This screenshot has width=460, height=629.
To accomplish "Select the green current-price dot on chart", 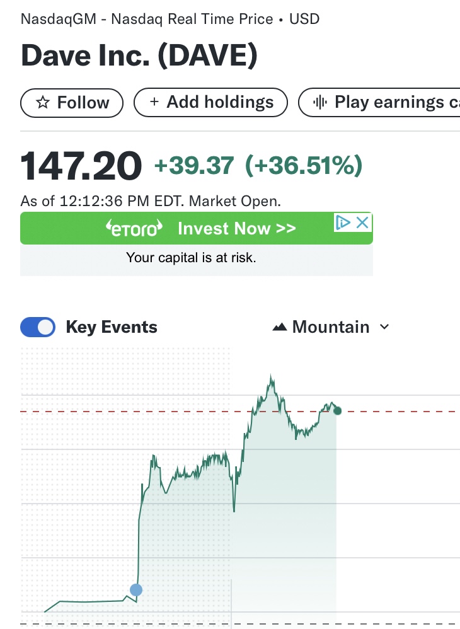I will pos(338,411).
